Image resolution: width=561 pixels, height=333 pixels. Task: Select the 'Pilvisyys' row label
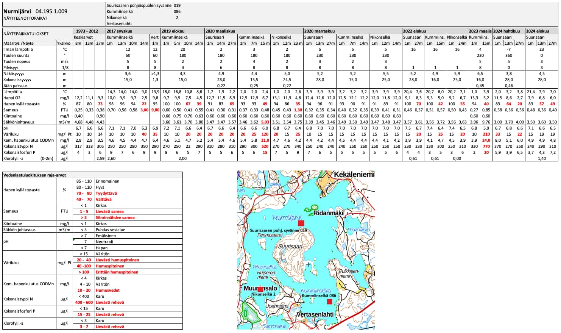click(x=11, y=67)
